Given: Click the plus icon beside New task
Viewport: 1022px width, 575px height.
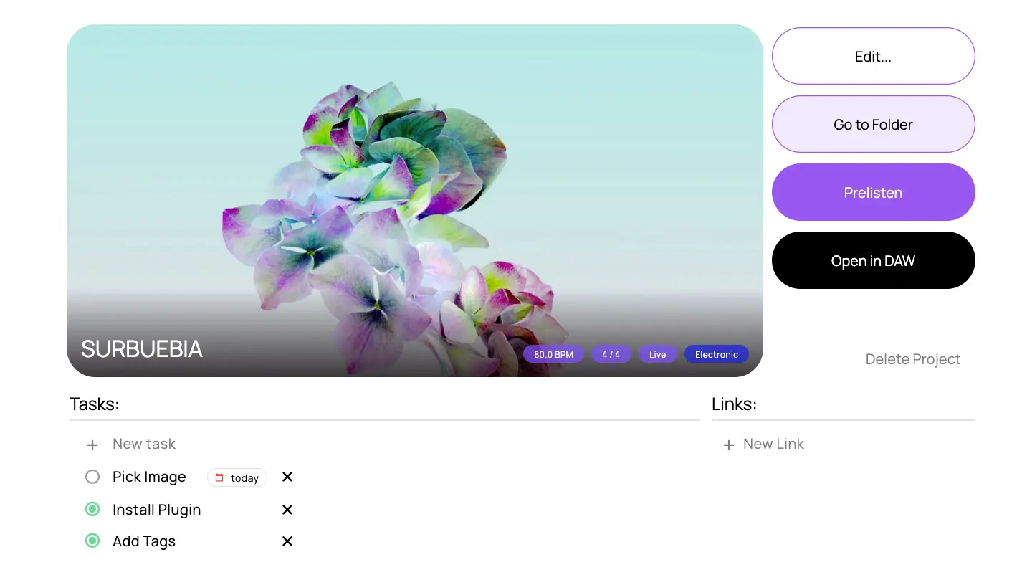Looking at the screenshot, I should pyautogui.click(x=92, y=445).
